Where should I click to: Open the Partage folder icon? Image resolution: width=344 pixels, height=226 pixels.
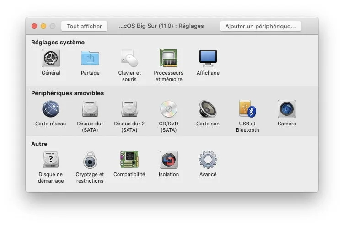90,58
